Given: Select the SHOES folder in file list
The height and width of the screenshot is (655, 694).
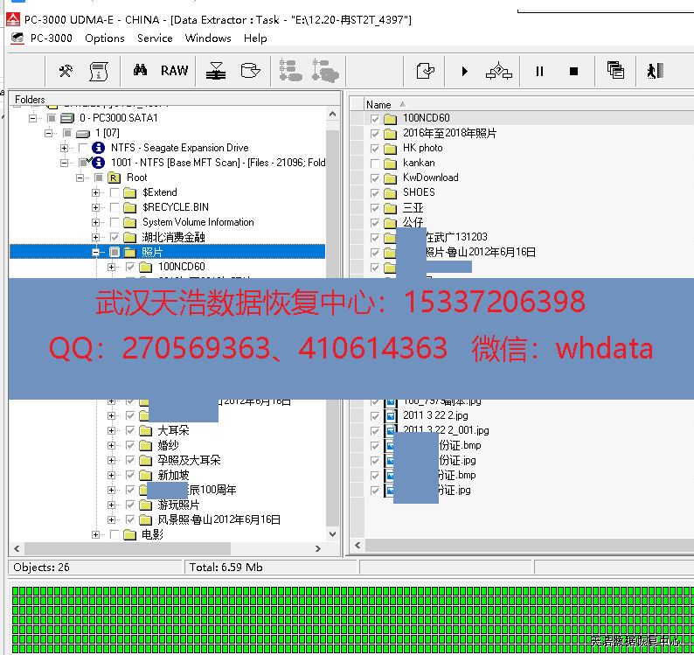Looking at the screenshot, I should coord(419,192).
